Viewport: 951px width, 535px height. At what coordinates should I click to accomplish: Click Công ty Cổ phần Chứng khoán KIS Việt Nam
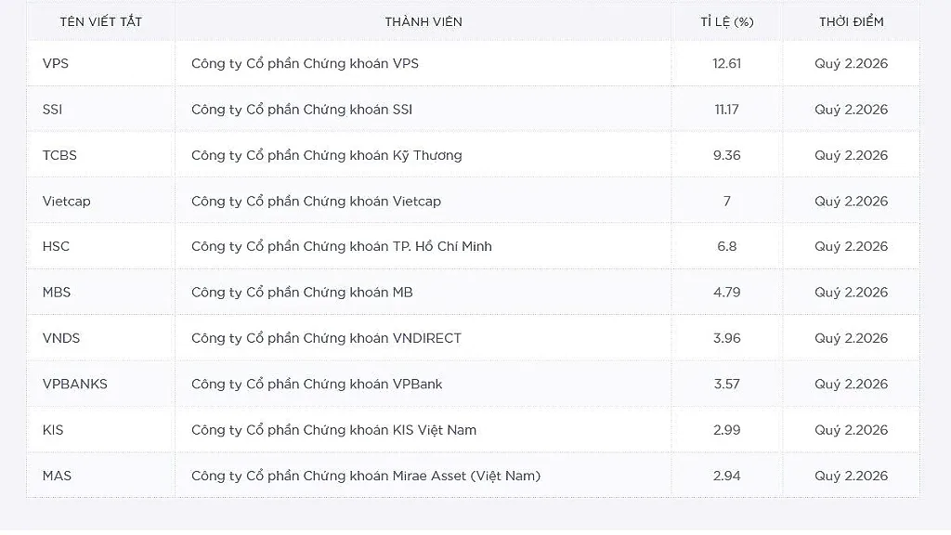click(x=333, y=430)
